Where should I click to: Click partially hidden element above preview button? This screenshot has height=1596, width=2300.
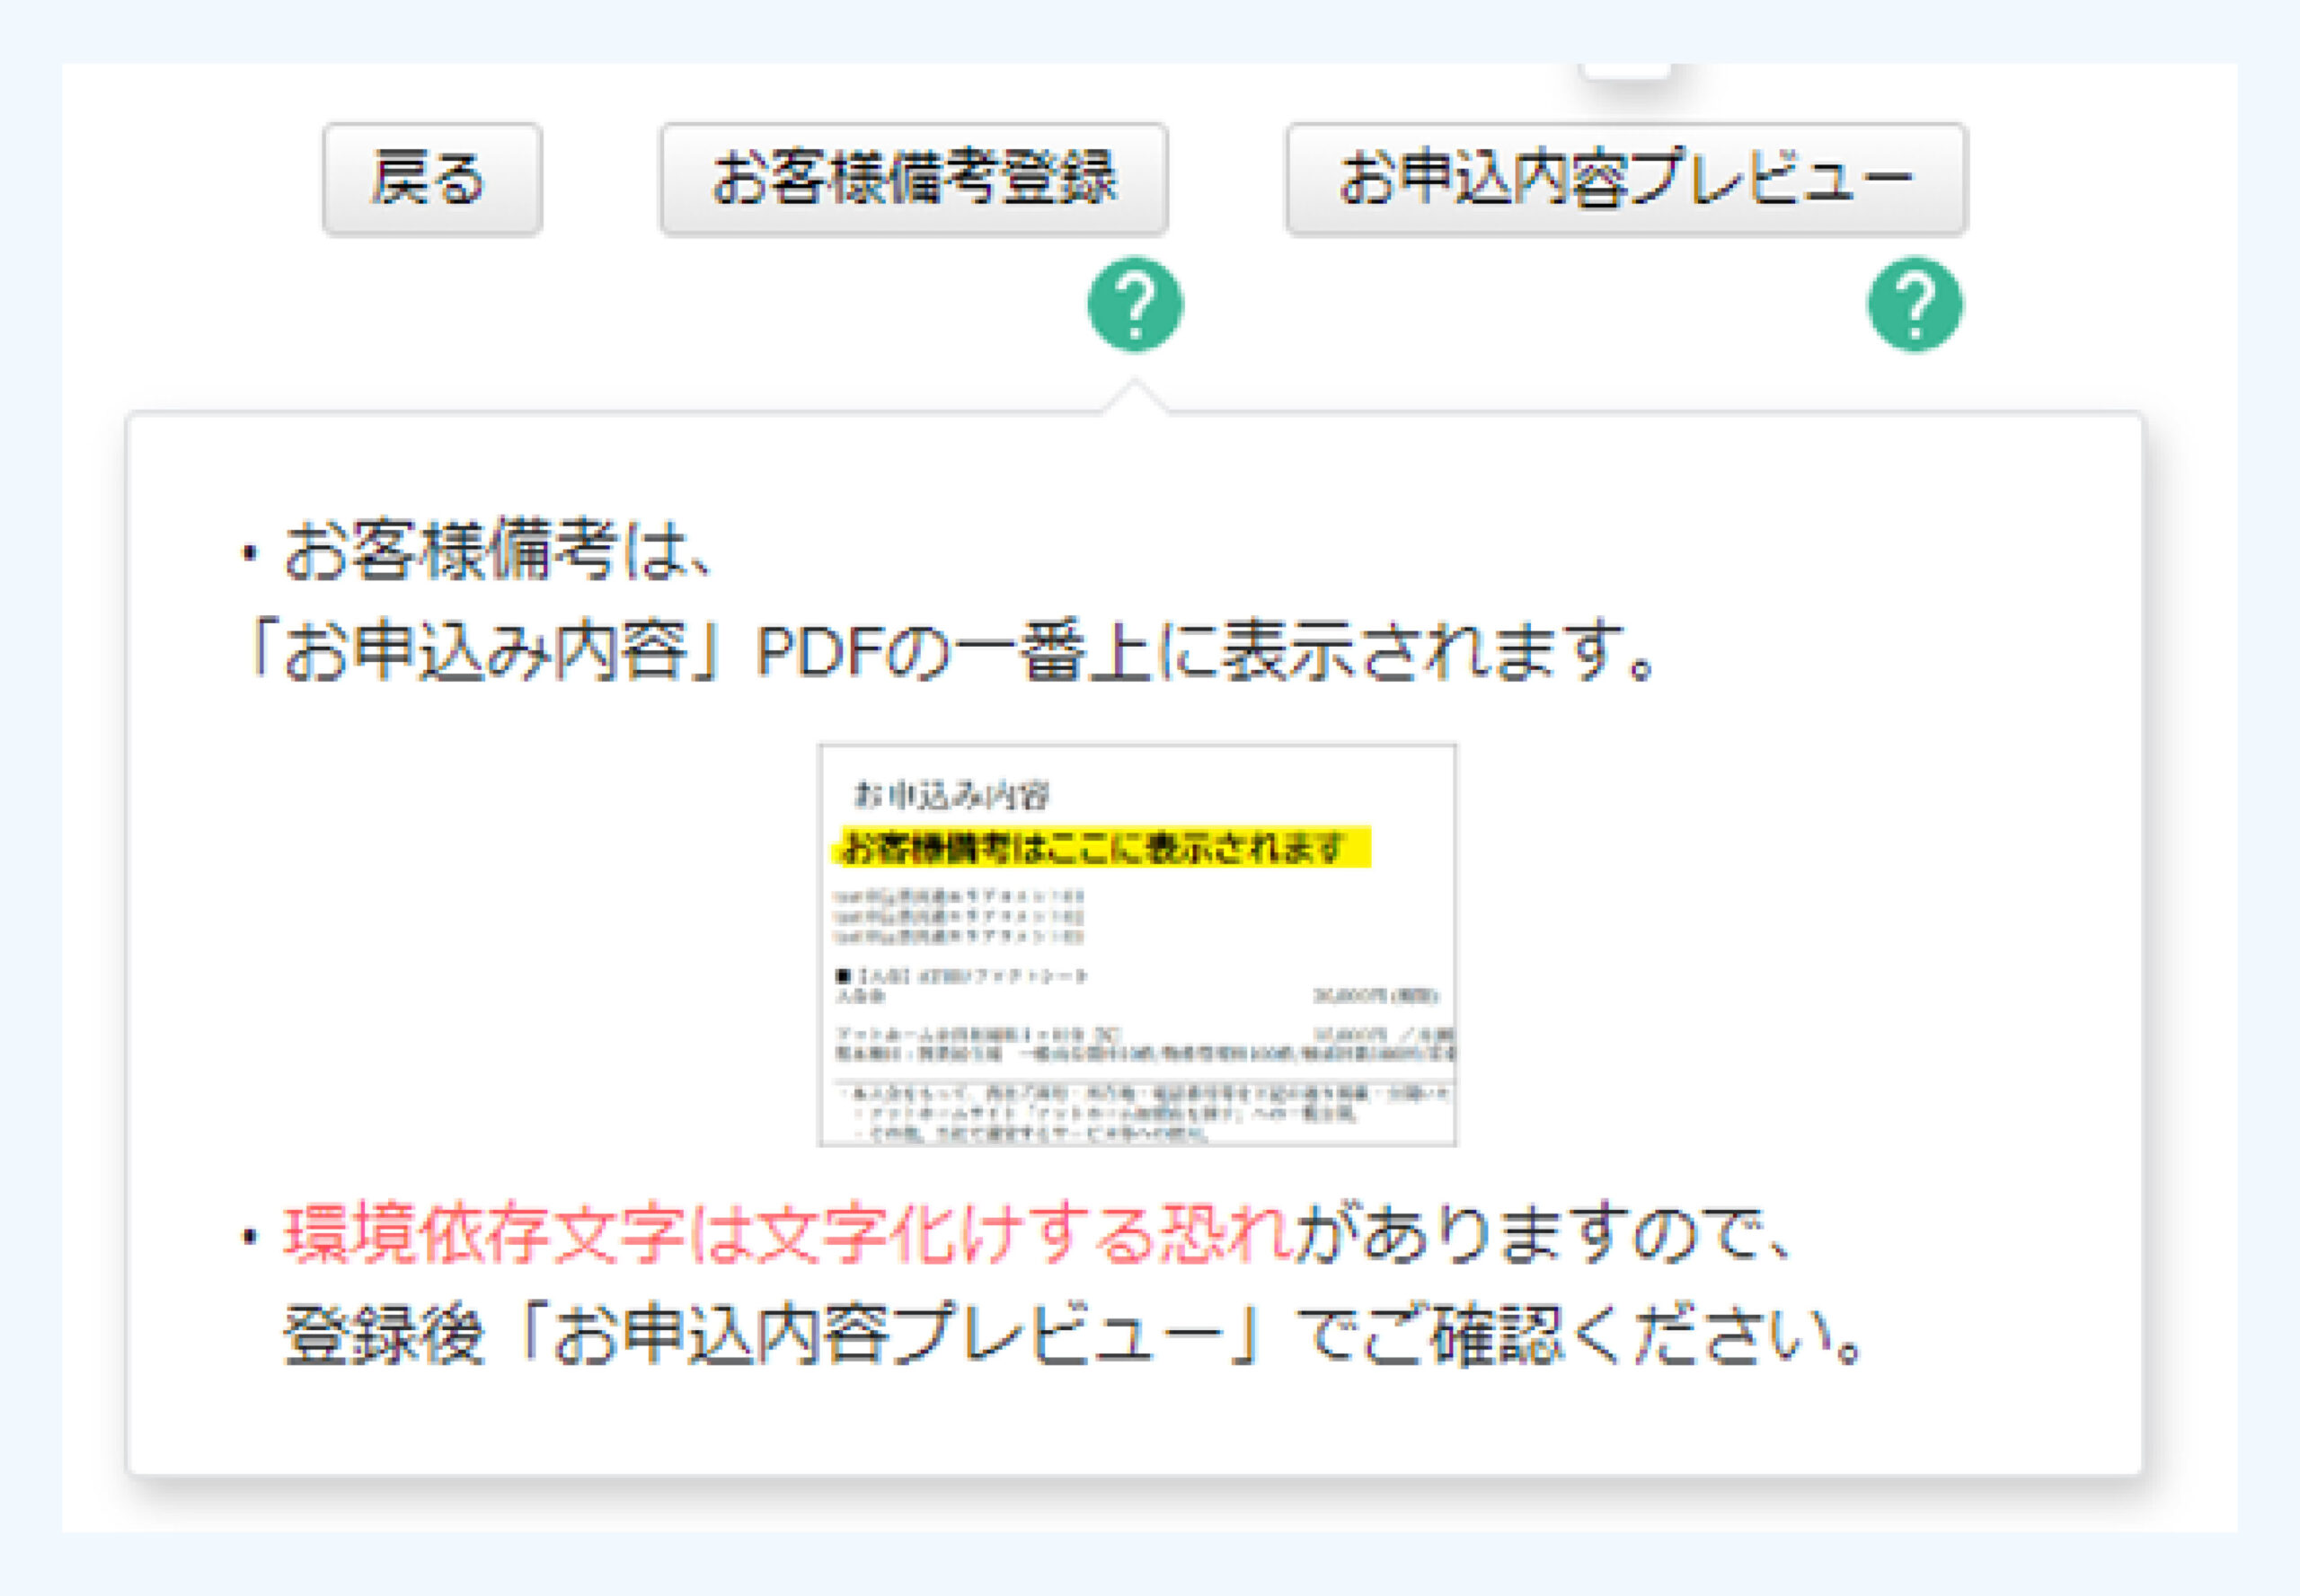1625,70
